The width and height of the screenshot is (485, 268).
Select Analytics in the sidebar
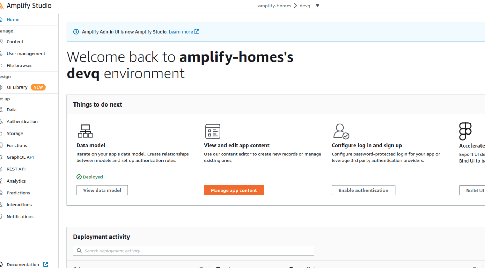pos(16,181)
